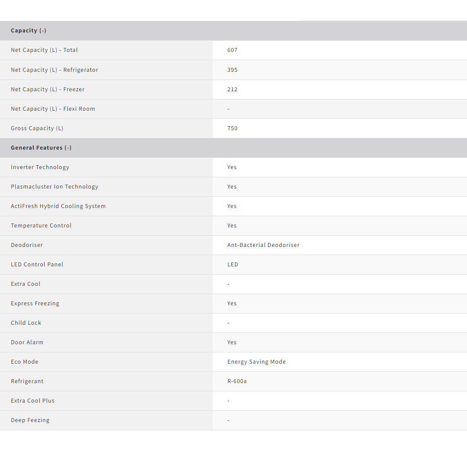Select the 750 gross capacity value
The image size is (467, 467).
click(x=232, y=128)
